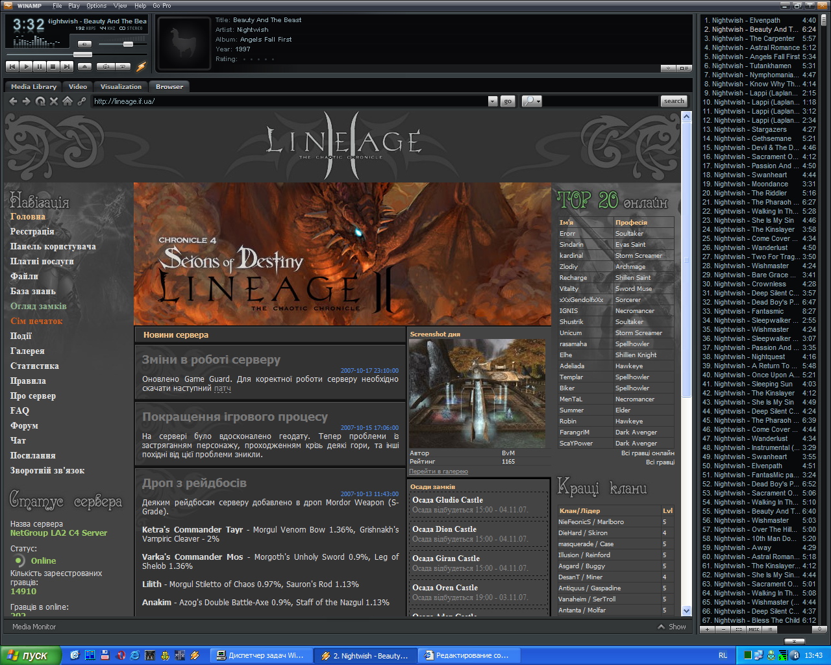The height and width of the screenshot is (665, 831).
Task: Open the Play menu
Action: click(74, 6)
